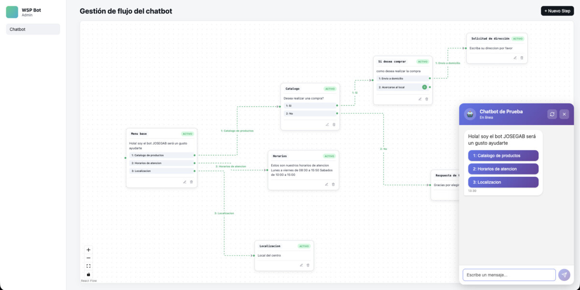
Task: Click the Escribe un mensaje input field
Action: [509, 275]
